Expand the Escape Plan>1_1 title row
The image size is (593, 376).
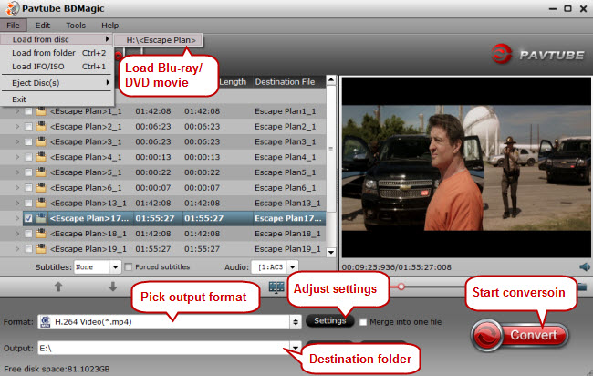click(x=17, y=111)
